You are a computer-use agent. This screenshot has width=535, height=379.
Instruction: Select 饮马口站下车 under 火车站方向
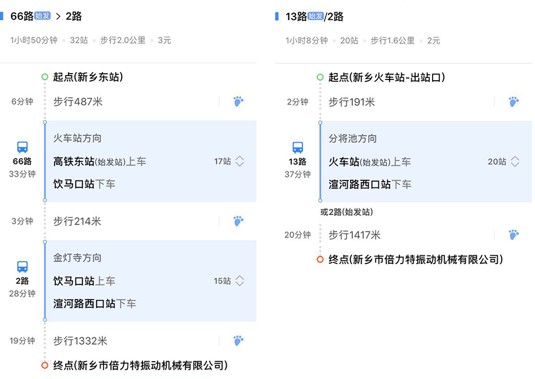(84, 184)
